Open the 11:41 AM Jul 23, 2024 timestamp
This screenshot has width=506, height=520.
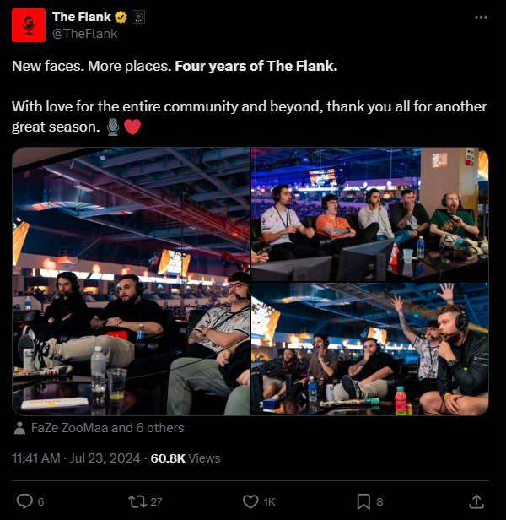[x=76, y=458]
